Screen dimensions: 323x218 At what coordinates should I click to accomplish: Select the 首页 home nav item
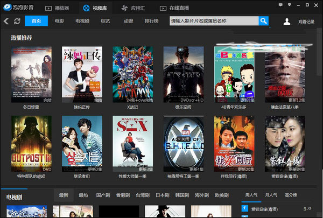pos(36,21)
